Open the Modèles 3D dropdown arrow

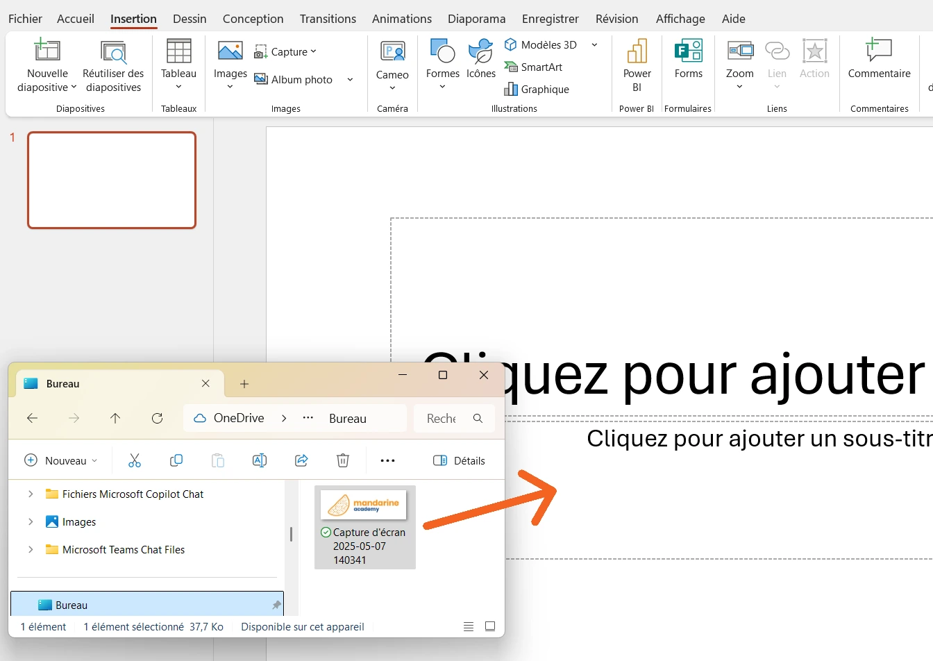pyautogui.click(x=594, y=44)
